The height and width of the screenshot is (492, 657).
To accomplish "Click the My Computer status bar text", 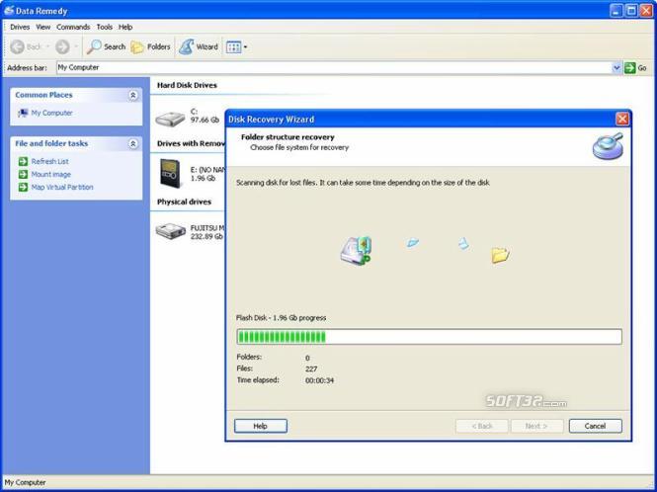I will tap(25, 482).
